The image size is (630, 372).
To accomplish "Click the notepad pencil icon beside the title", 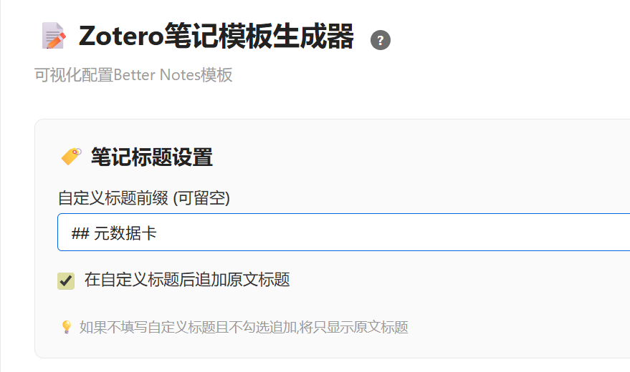I will (x=54, y=36).
